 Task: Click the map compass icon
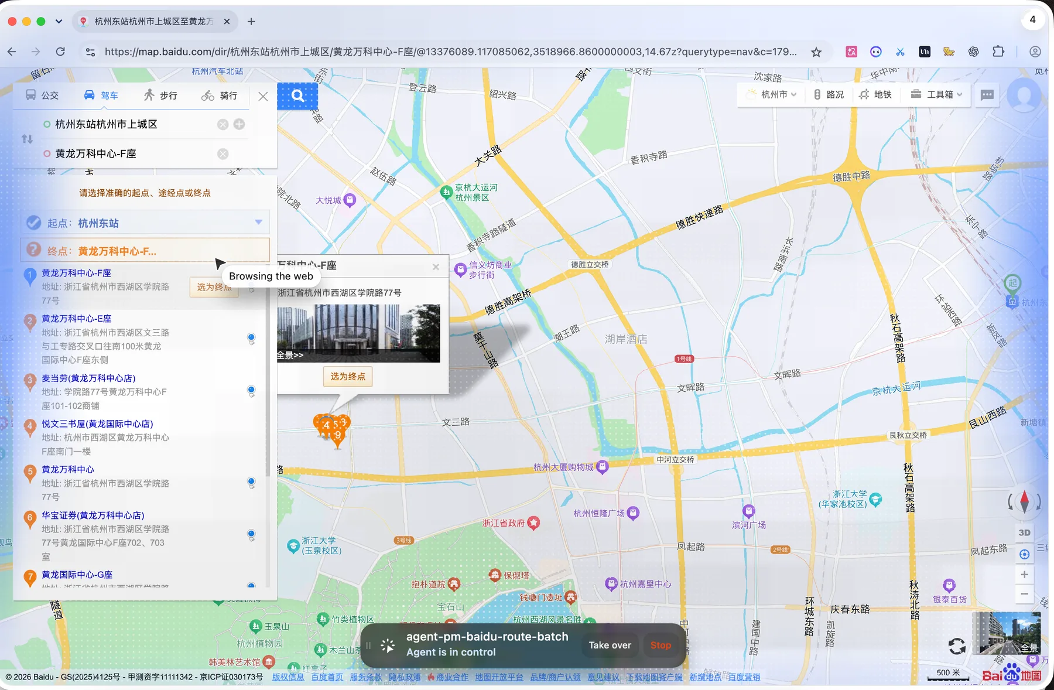point(1024,501)
